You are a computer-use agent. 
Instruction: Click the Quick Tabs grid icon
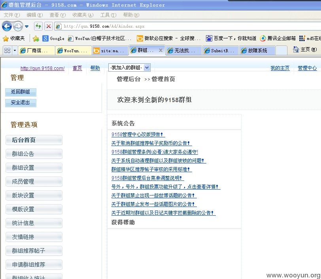tap(8, 50)
